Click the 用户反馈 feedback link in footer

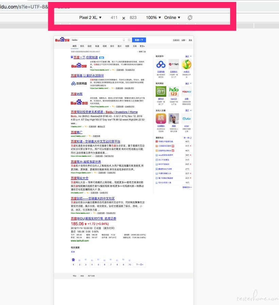coord(91,276)
